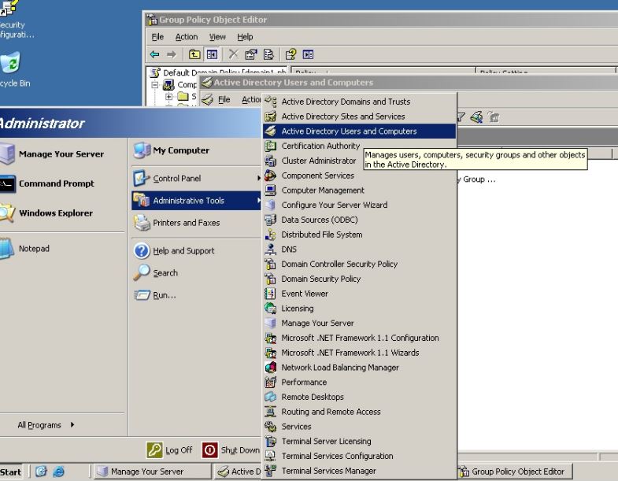Viewport: 618px width, 481px height.
Task: Click the find objects icon in Active Directory toolbar
Action: pos(476,117)
